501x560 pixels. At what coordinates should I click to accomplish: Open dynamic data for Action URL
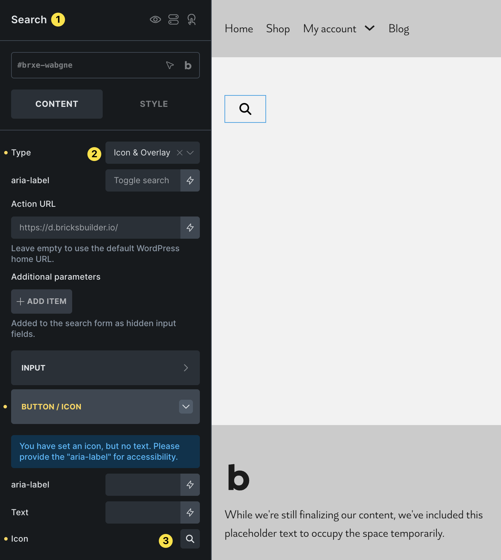point(190,228)
